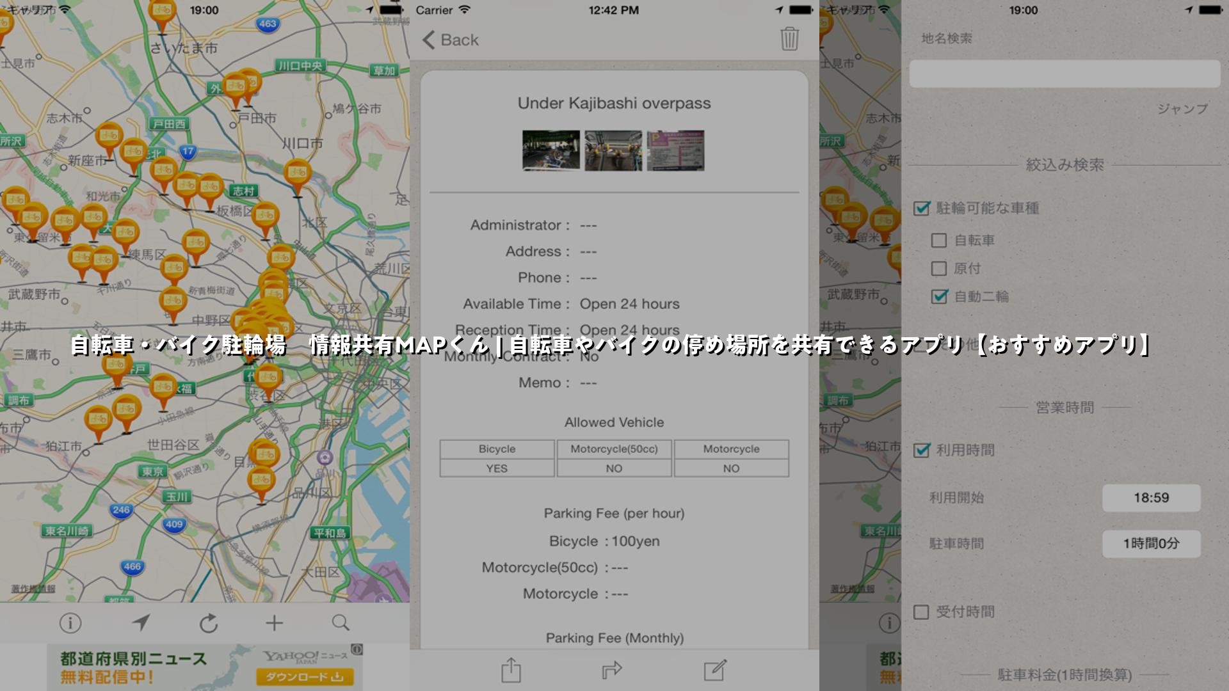
Task: Tap the plus icon to add parking spot
Action: 274,623
